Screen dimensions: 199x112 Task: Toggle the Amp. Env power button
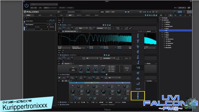pos(62,63)
